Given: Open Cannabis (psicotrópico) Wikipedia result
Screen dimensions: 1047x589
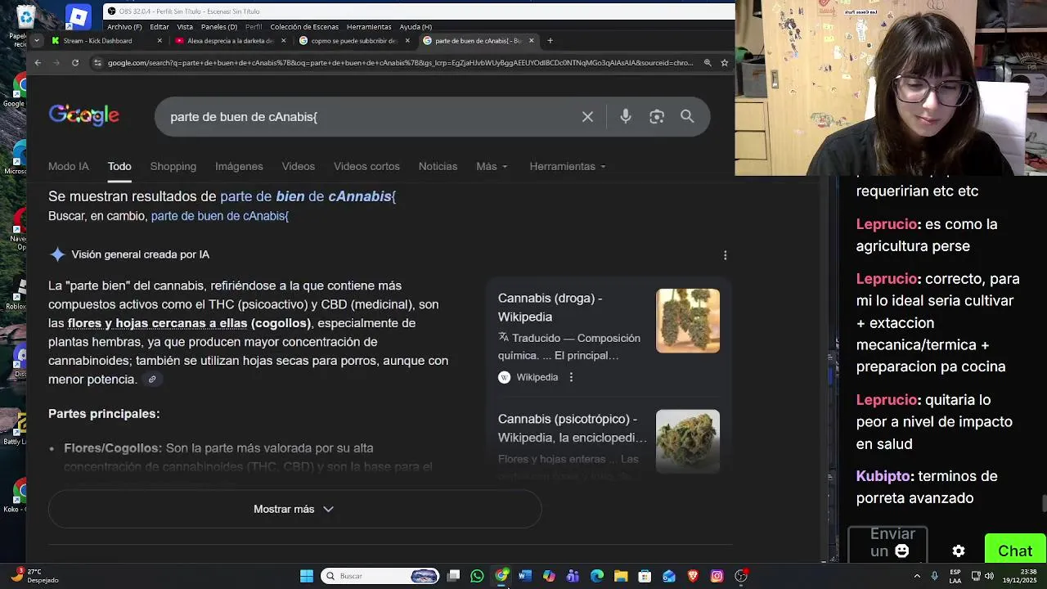Looking at the screenshot, I should tap(571, 428).
